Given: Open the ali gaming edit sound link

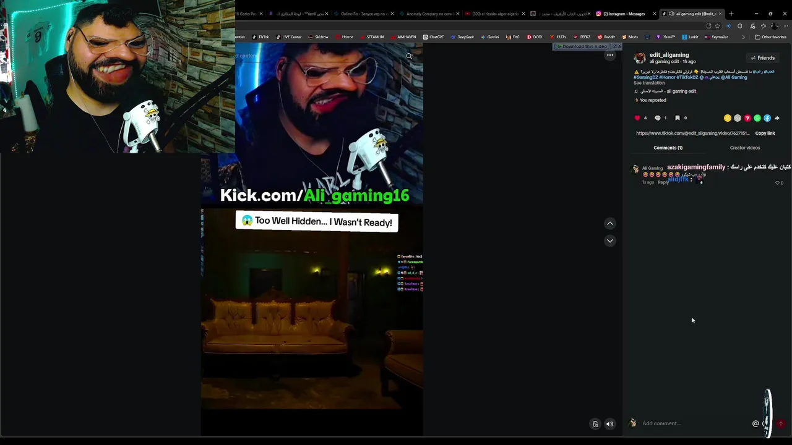Looking at the screenshot, I should [665, 91].
